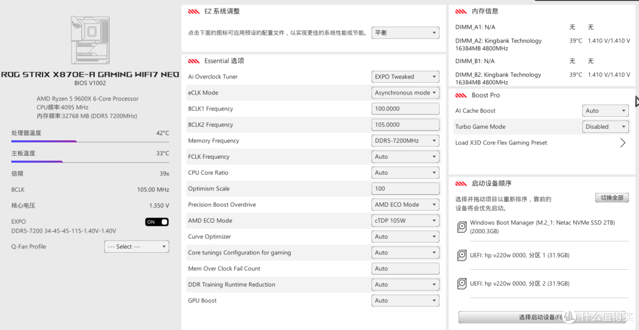Viewport: 639px width, 330px height.
Task: Click DDR5-7200 34-45-45-115 EXPO profile text
Action: tap(64, 231)
